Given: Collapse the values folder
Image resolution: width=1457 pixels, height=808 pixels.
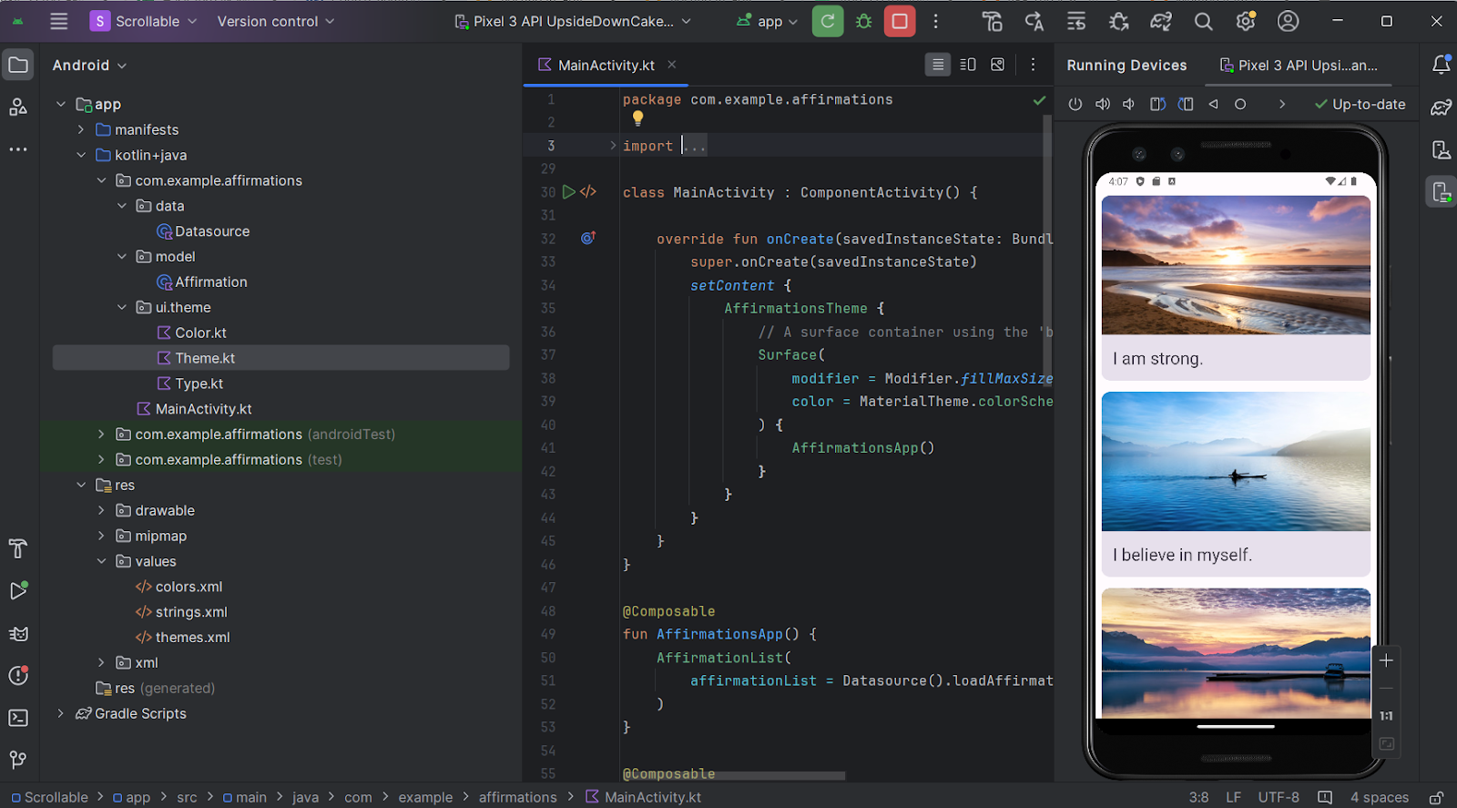Looking at the screenshot, I should tap(101, 561).
